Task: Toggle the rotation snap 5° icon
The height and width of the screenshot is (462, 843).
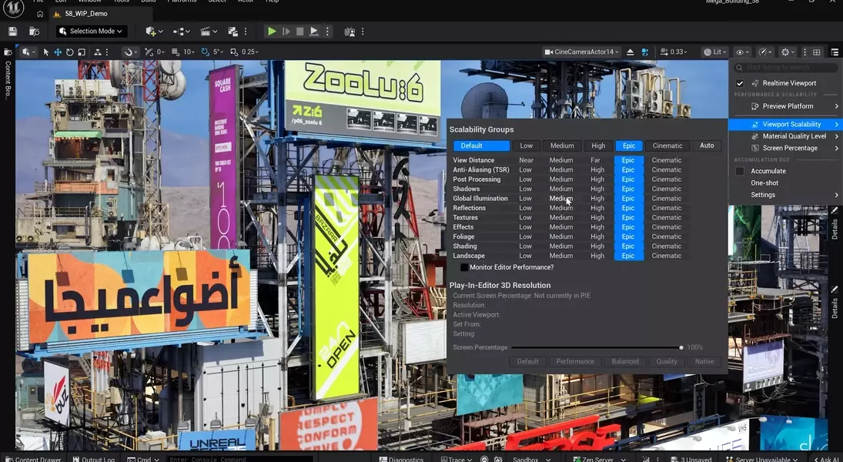Action: (206, 52)
